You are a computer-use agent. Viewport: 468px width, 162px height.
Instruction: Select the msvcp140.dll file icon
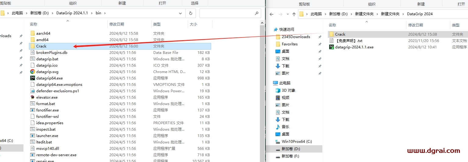pos(33,148)
